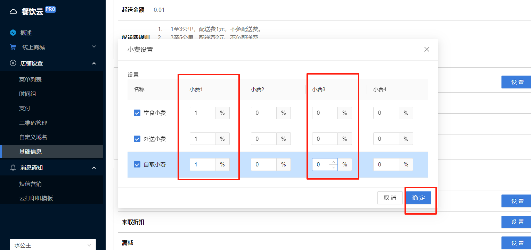Expand the 线上商城 menu chevron

coord(94,47)
